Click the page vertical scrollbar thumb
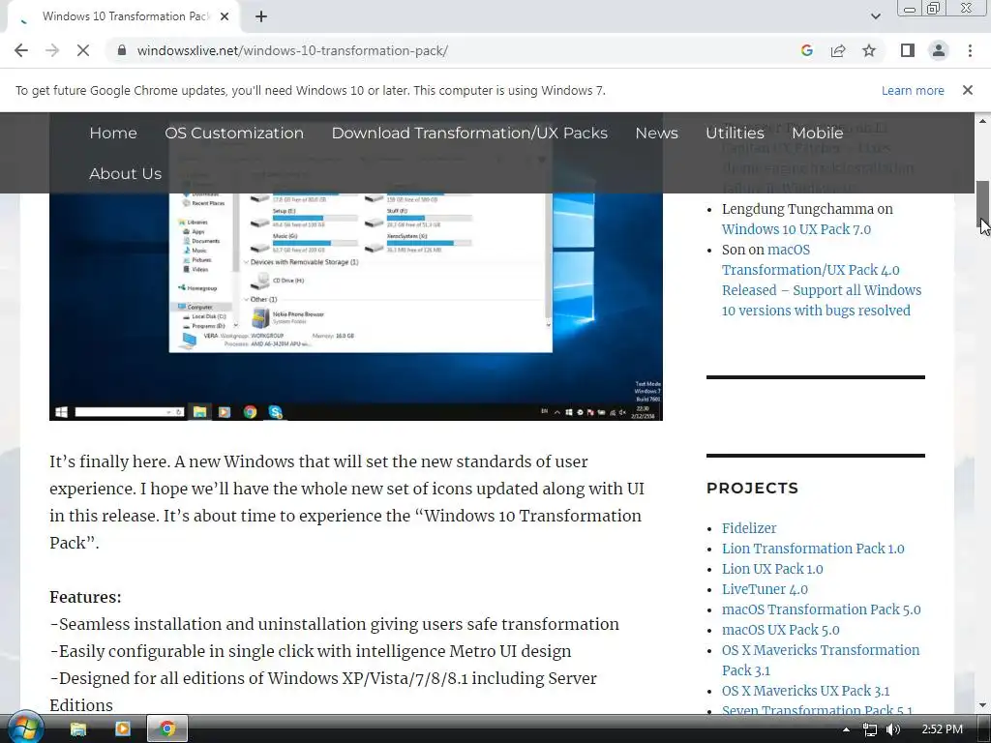This screenshot has height=743, width=991. pyautogui.click(x=983, y=202)
